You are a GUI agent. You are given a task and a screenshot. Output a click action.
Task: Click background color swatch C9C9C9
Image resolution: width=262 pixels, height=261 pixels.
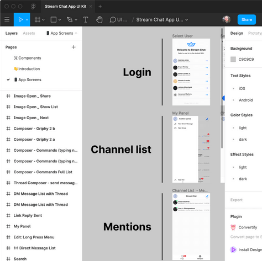click(233, 59)
